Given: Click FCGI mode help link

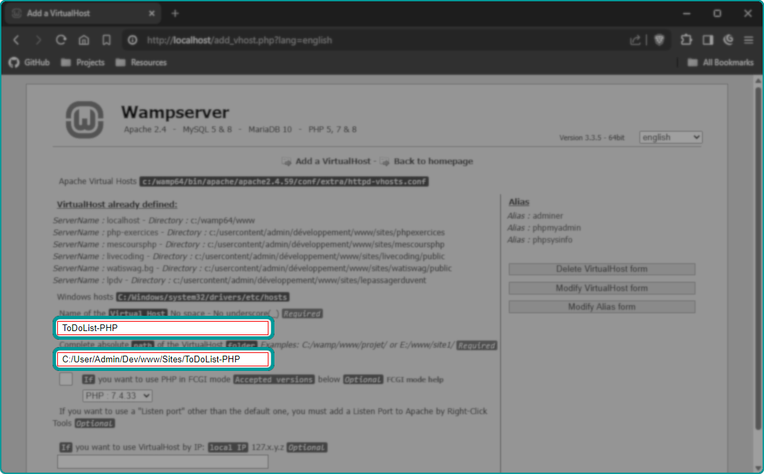Looking at the screenshot, I should [415, 380].
